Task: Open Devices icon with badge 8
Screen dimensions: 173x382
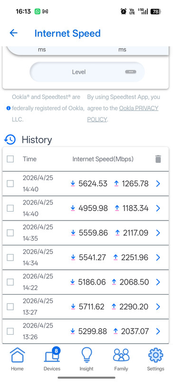Action: [x=52, y=355]
